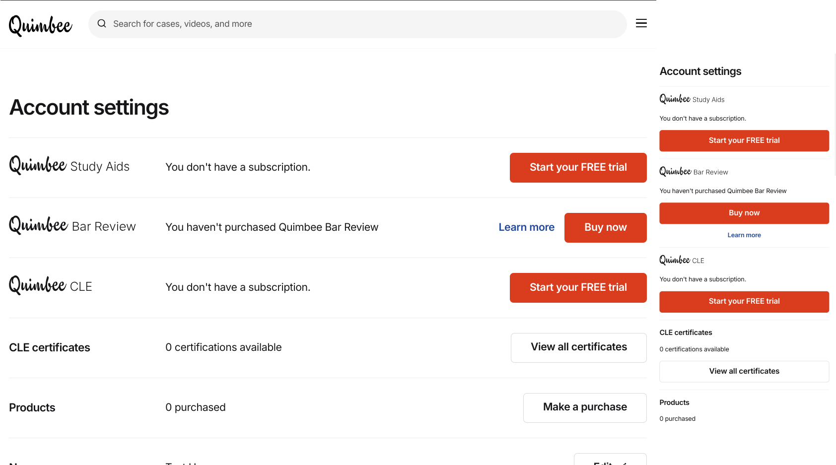Open the hamburger menu
Screen dimensions: 836x465
click(641, 23)
